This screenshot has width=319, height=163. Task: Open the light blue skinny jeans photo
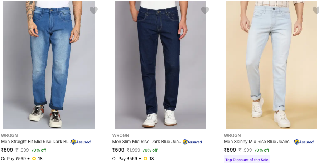[271, 64]
